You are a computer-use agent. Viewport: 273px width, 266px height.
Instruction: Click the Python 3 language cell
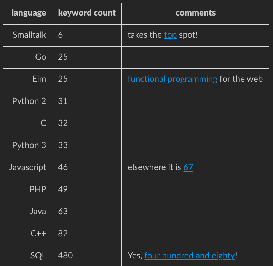tap(29, 145)
